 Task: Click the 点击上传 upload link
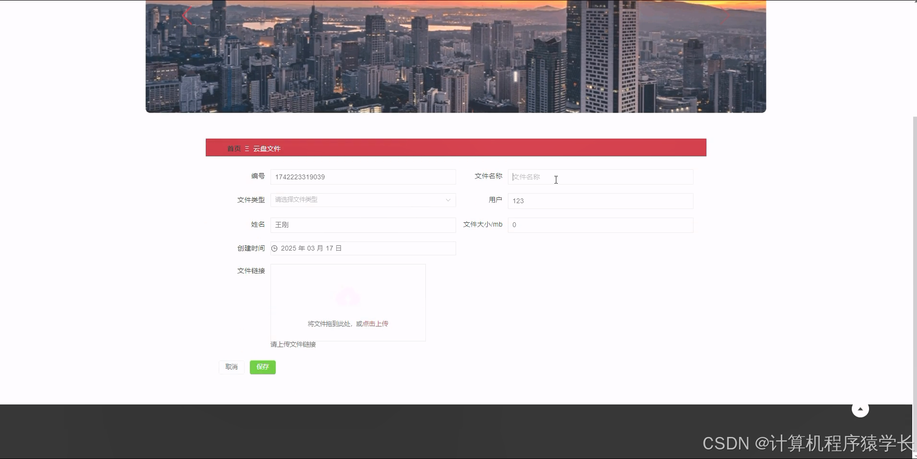376,323
